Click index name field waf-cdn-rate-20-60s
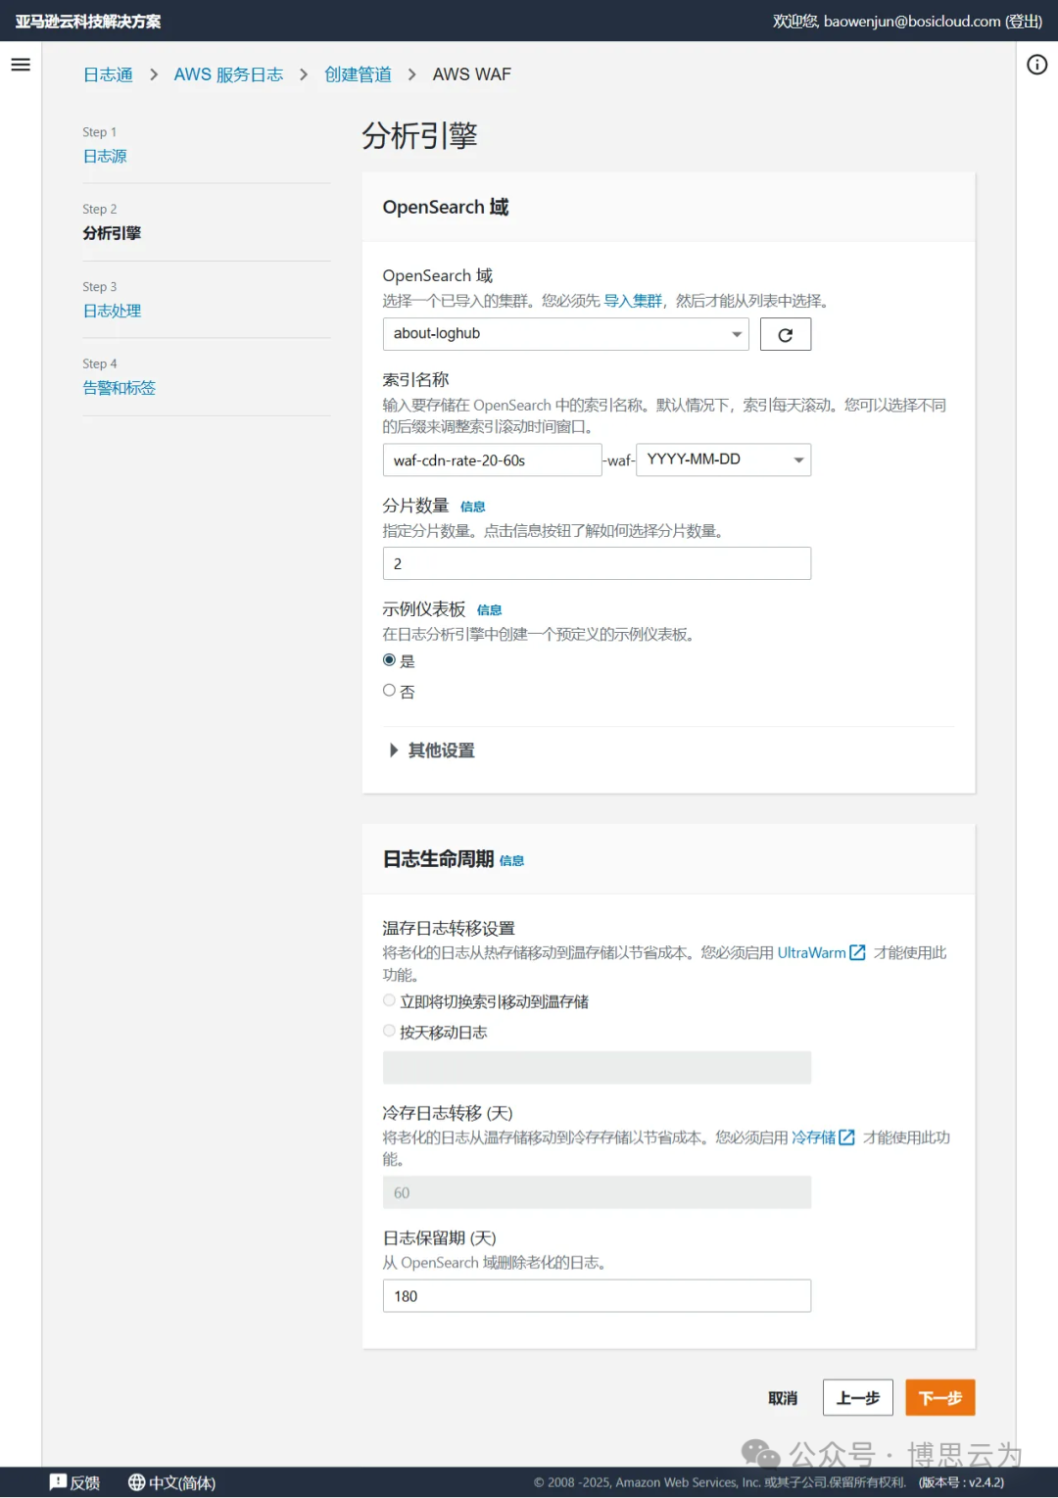Screen dimensions: 1058x1498 coord(492,459)
